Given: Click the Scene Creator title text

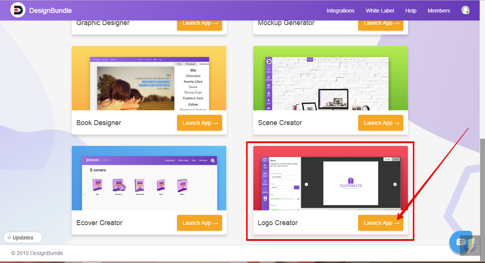Looking at the screenshot, I should [x=280, y=123].
